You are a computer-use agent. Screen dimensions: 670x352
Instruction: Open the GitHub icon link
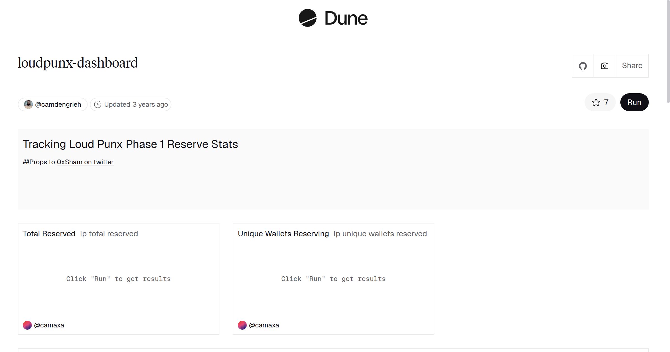(583, 66)
